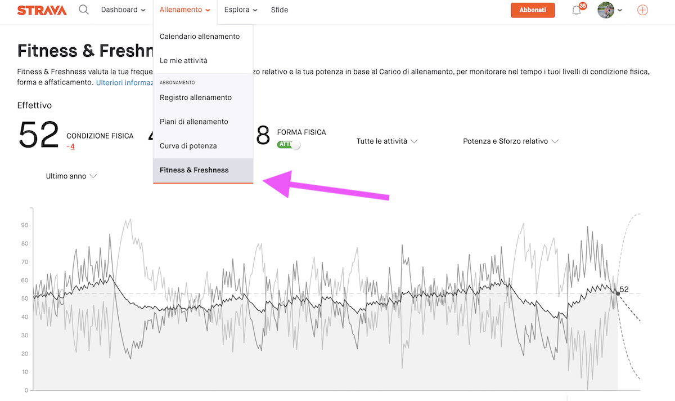
Task: Click the large 52 fitness value
Action: (39, 136)
